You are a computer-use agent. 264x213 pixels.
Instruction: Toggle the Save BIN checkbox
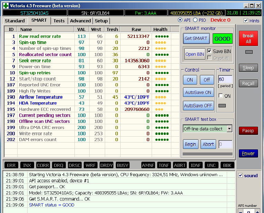(x=209, y=51)
